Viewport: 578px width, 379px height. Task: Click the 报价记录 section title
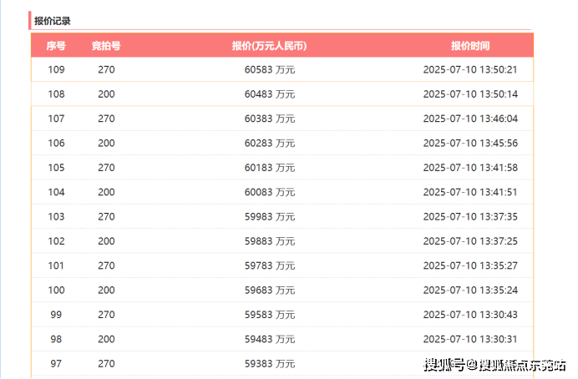click(x=52, y=20)
